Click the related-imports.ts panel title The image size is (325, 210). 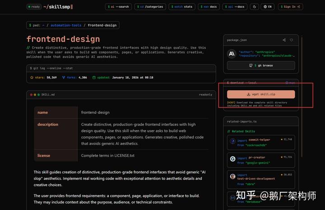coord(241,121)
